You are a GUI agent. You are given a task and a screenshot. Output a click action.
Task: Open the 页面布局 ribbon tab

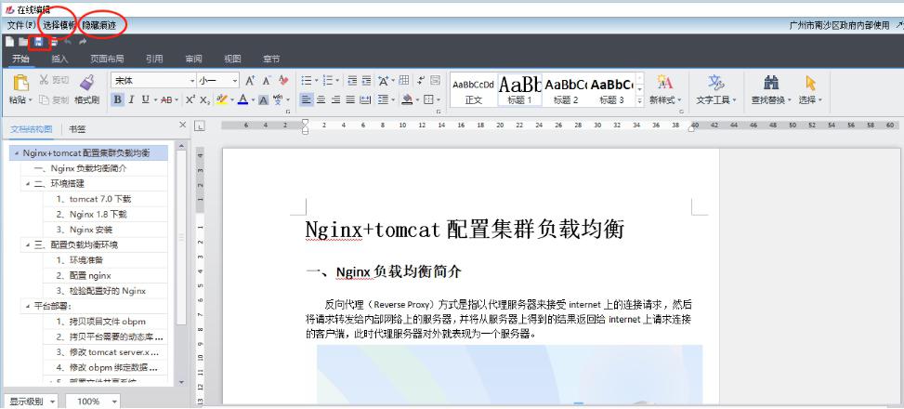(x=107, y=59)
